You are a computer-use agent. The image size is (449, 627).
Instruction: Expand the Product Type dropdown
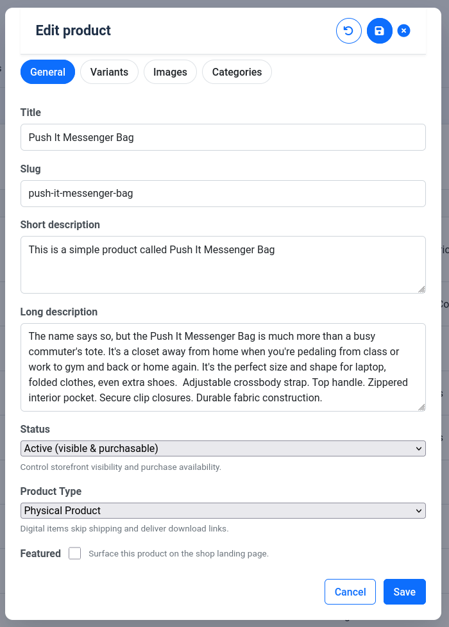223,510
